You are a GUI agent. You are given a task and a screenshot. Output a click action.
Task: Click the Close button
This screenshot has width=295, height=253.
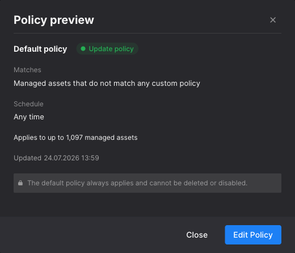(197, 235)
